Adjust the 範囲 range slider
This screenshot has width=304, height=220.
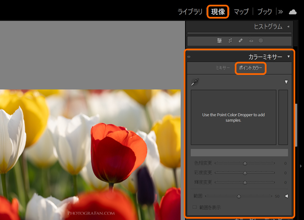tap(239, 196)
